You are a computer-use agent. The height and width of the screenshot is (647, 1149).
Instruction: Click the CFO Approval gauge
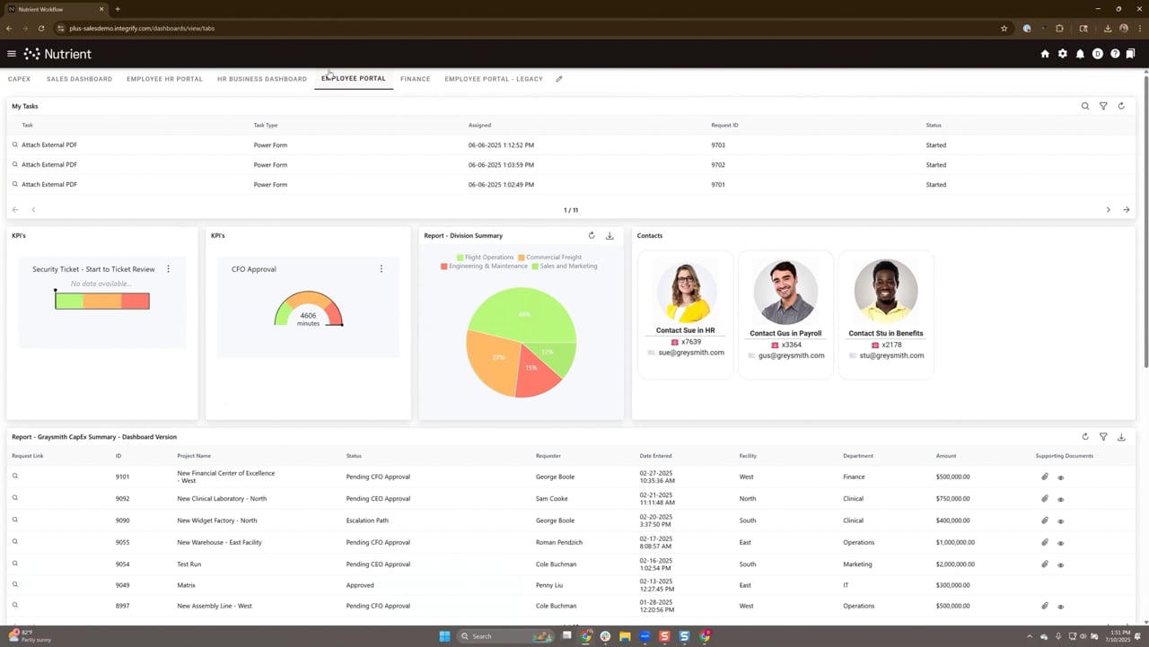click(308, 309)
